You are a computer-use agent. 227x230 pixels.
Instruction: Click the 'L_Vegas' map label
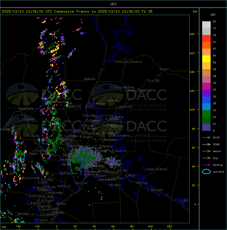click(x=32, y=154)
